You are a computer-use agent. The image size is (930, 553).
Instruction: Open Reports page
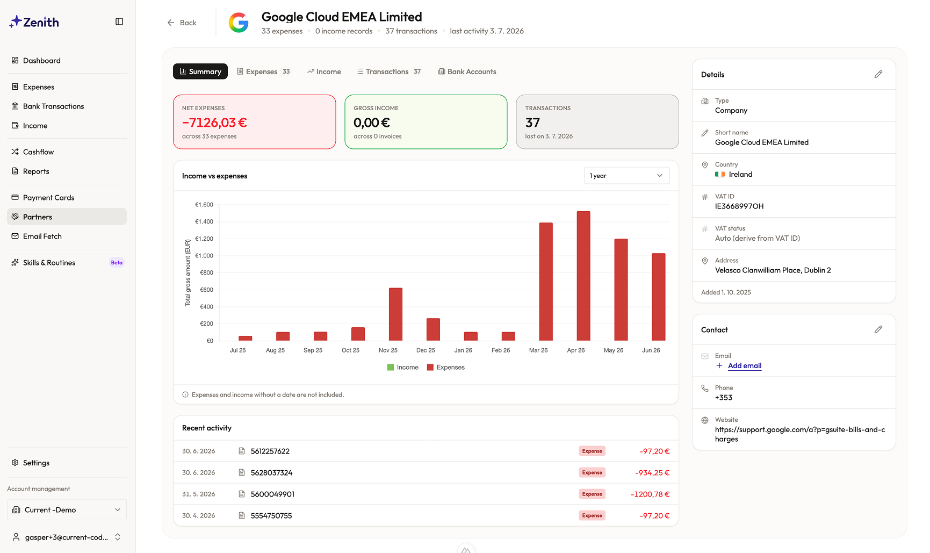(67, 171)
